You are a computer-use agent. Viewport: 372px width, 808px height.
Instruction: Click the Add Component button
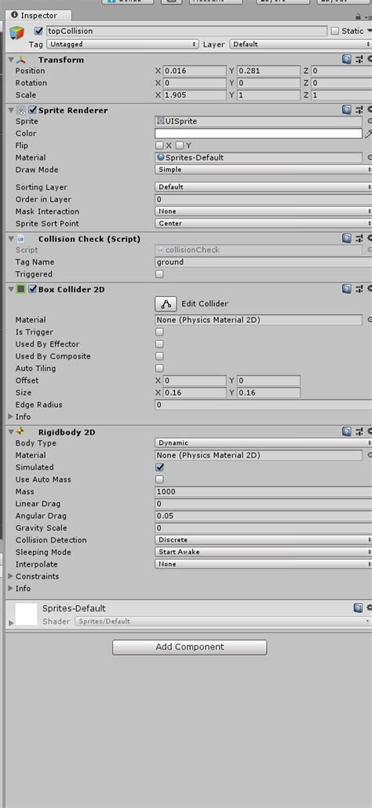[189, 647]
